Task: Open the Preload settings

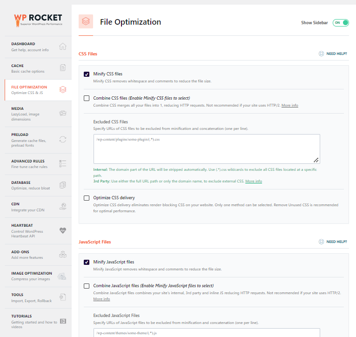Action: click(38, 140)
